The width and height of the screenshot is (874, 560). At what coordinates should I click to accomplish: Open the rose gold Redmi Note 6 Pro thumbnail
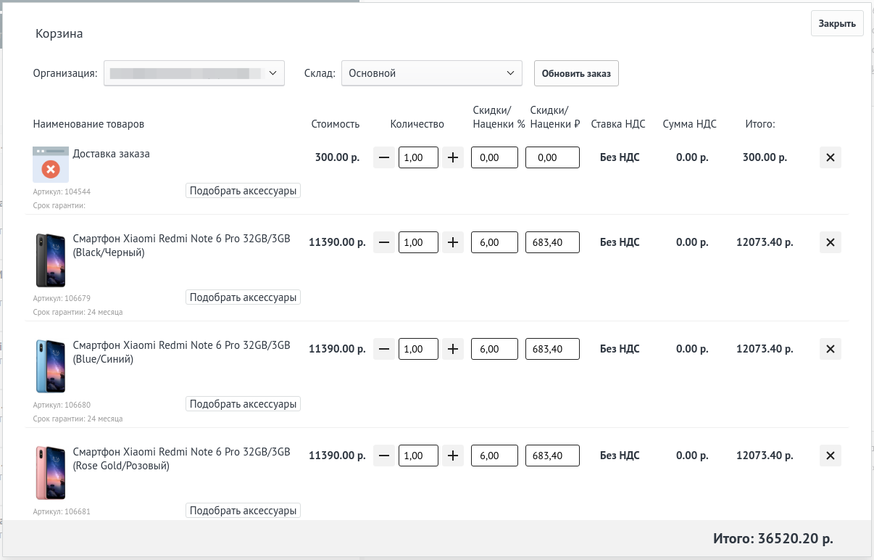click(51, 474)
